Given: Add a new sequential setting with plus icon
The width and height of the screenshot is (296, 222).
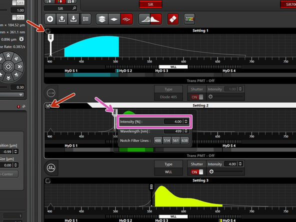Looking at the screenshot, I should click(50, 19).
